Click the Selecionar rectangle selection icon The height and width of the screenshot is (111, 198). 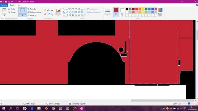[x=23, y=10]
